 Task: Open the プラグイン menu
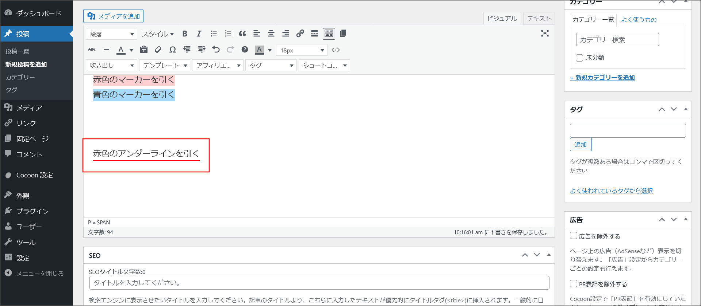tap(37, 211)
